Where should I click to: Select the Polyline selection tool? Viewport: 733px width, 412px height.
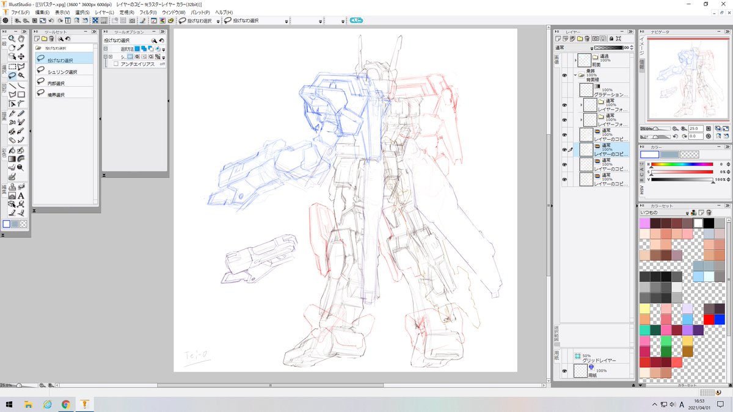point(21,65)
